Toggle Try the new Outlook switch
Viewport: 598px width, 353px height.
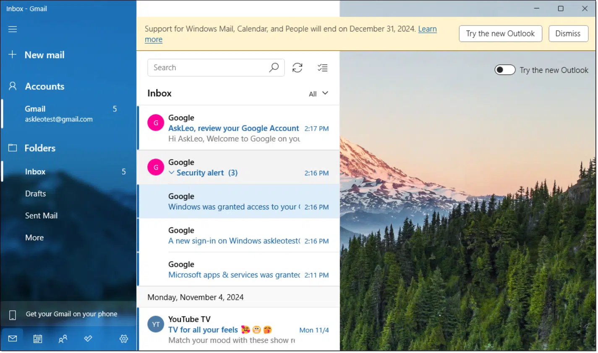click(505, 70)
